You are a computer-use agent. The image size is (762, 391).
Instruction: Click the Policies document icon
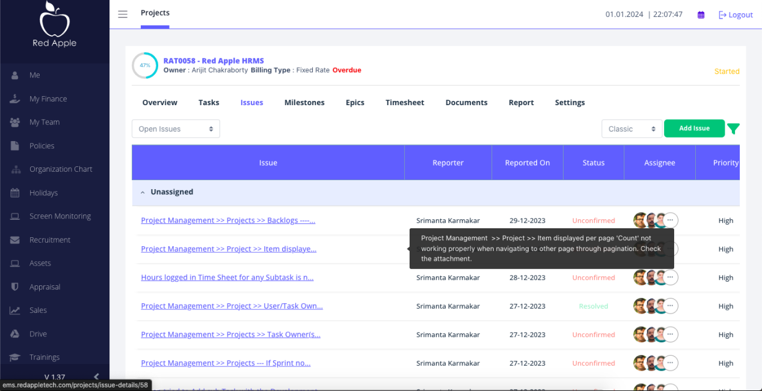coord(15,145)
